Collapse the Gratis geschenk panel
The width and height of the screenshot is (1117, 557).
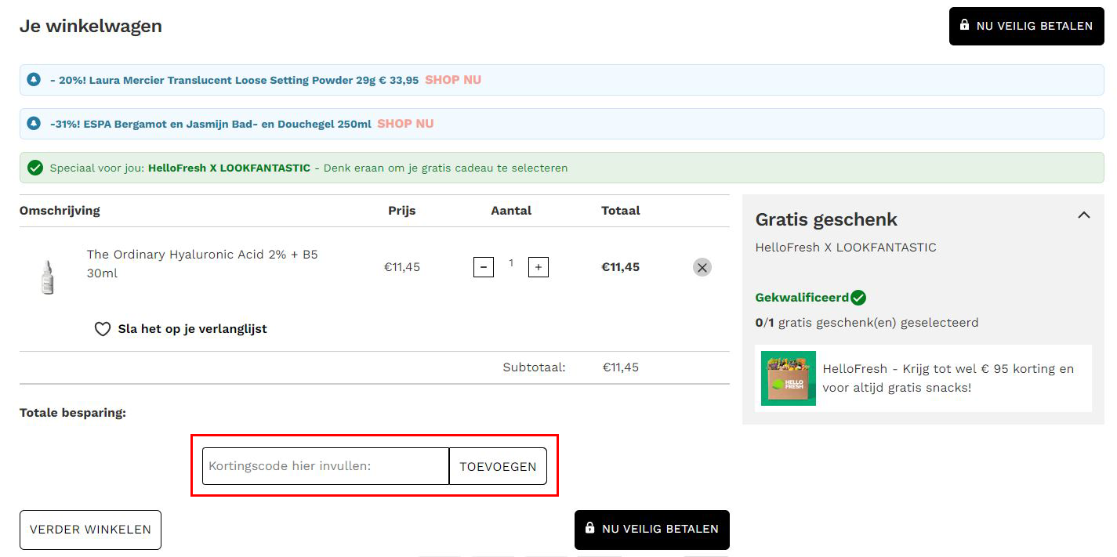1084,215
